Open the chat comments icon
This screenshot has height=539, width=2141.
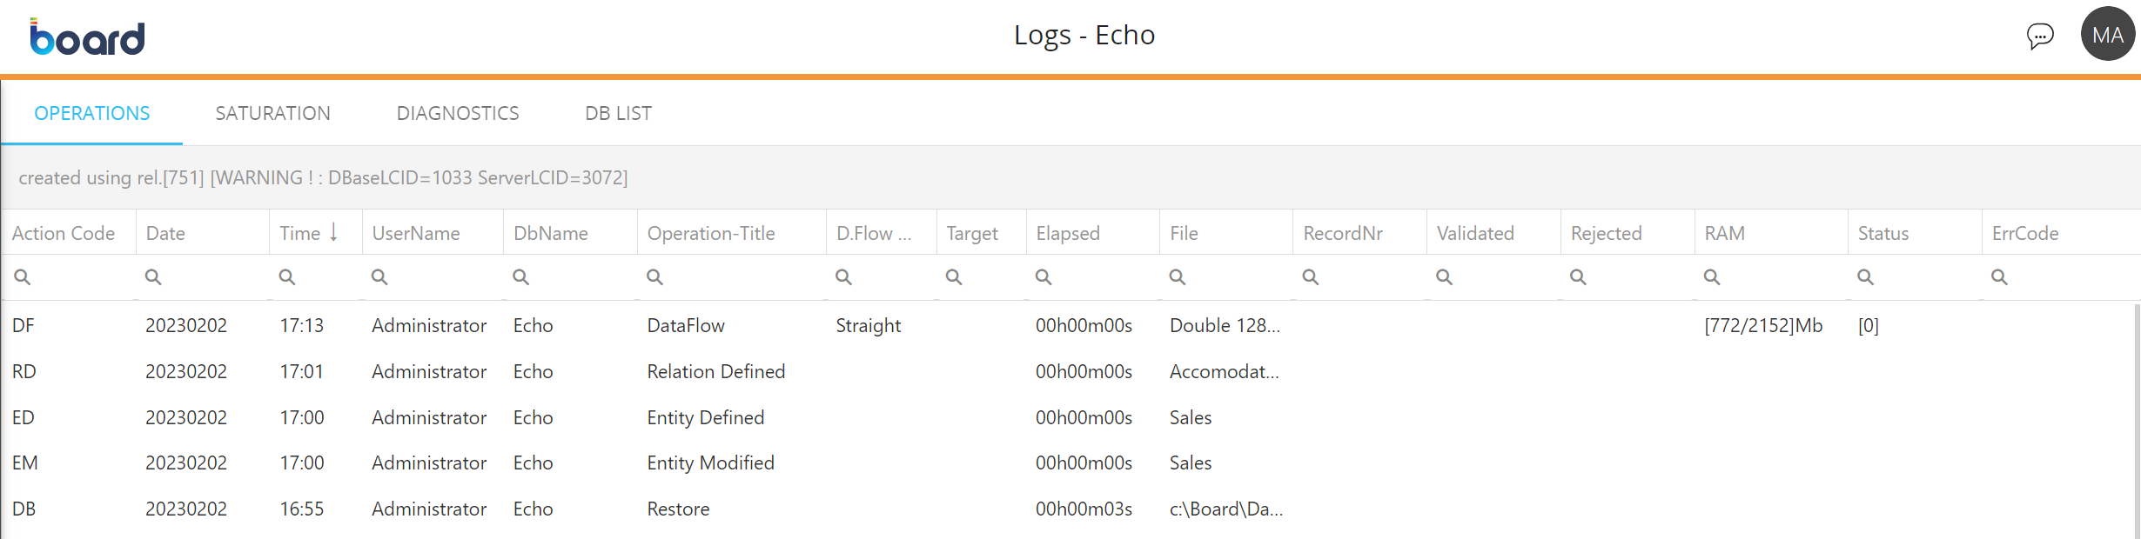coord(2039,36)
